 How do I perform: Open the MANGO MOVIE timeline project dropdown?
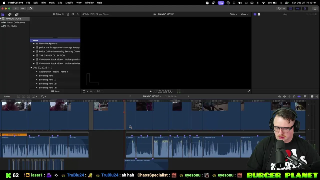(152, 96)
